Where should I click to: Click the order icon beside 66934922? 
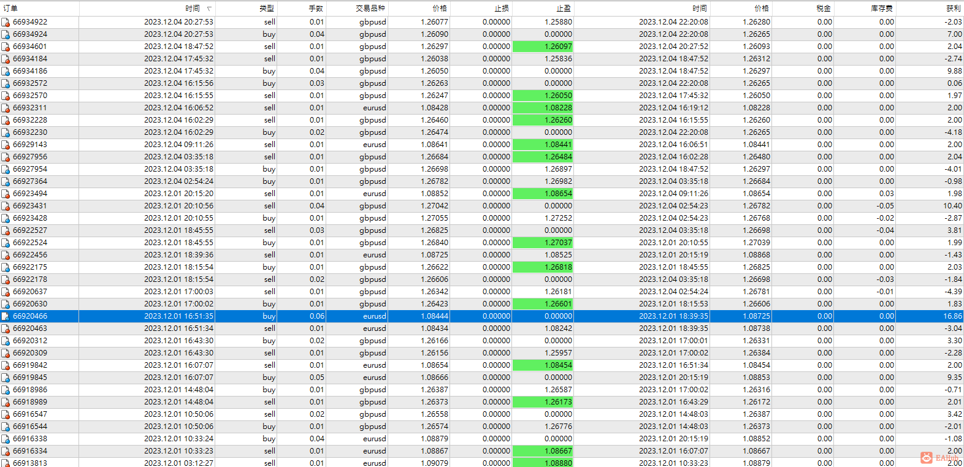(x=6, y=22)
